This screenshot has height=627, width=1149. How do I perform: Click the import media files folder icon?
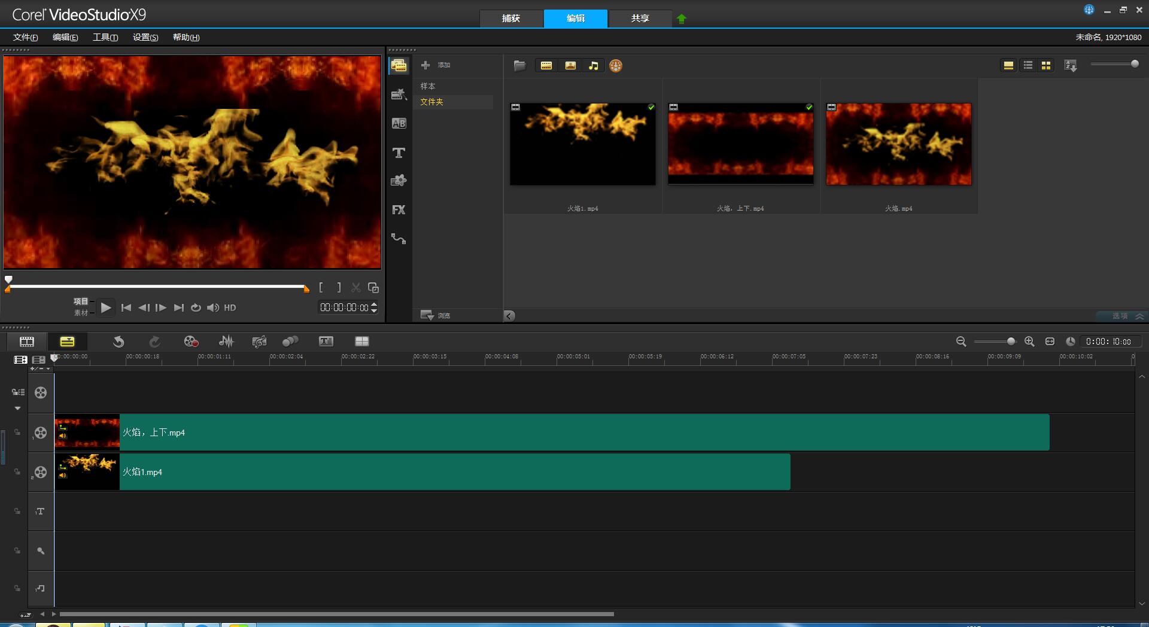click(519, 66)
